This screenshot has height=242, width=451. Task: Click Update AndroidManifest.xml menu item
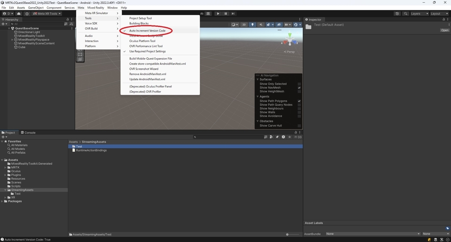tap(160, 80)
